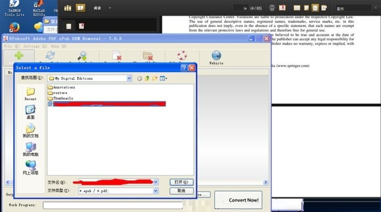Click the file list's left scroll arrow
The height and width of the screenshot is (212, 381).
tap(8, 182)
